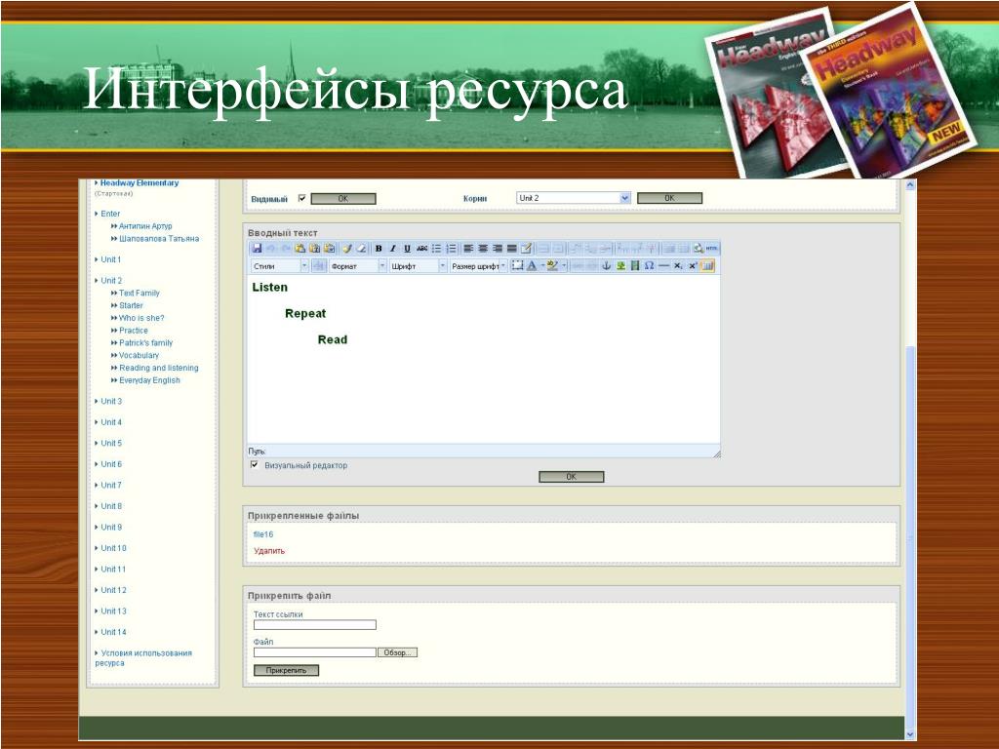Click the remove formatting eraser icon

[x=361, y=249]
